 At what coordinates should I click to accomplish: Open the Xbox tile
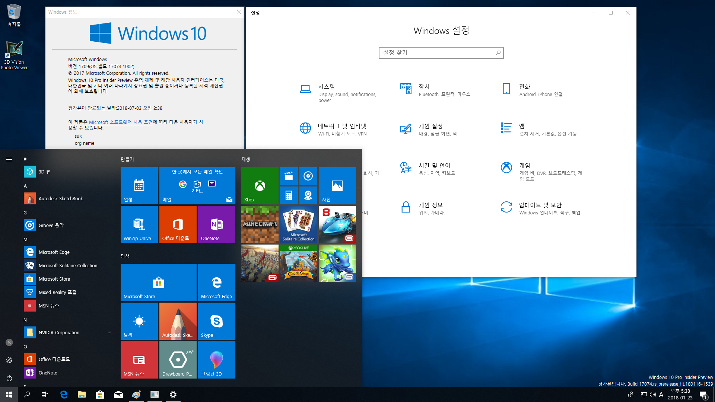(x=260, y=186)
